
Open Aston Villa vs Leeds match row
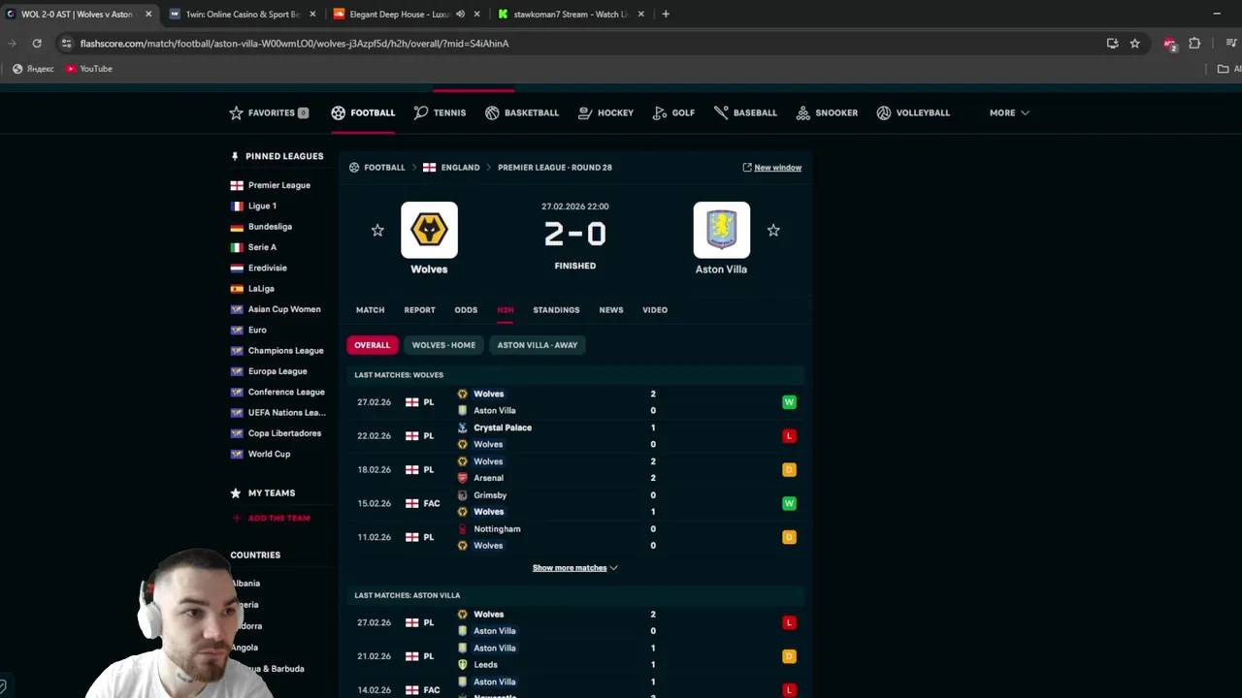(x=575, y=656)
